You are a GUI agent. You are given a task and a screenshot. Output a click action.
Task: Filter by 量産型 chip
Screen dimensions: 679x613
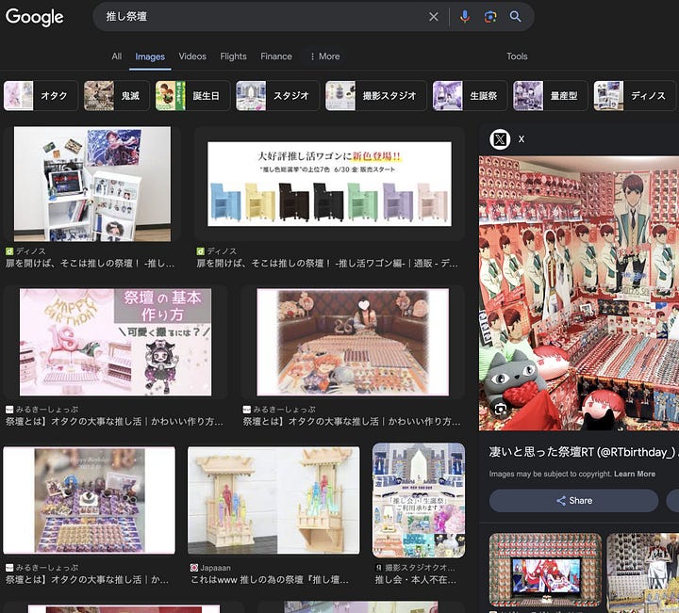551,95
